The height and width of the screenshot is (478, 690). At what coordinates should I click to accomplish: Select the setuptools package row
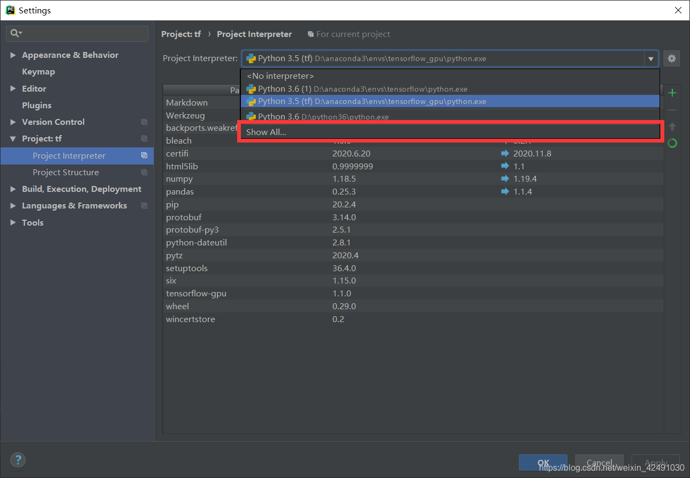coord(413,268)
